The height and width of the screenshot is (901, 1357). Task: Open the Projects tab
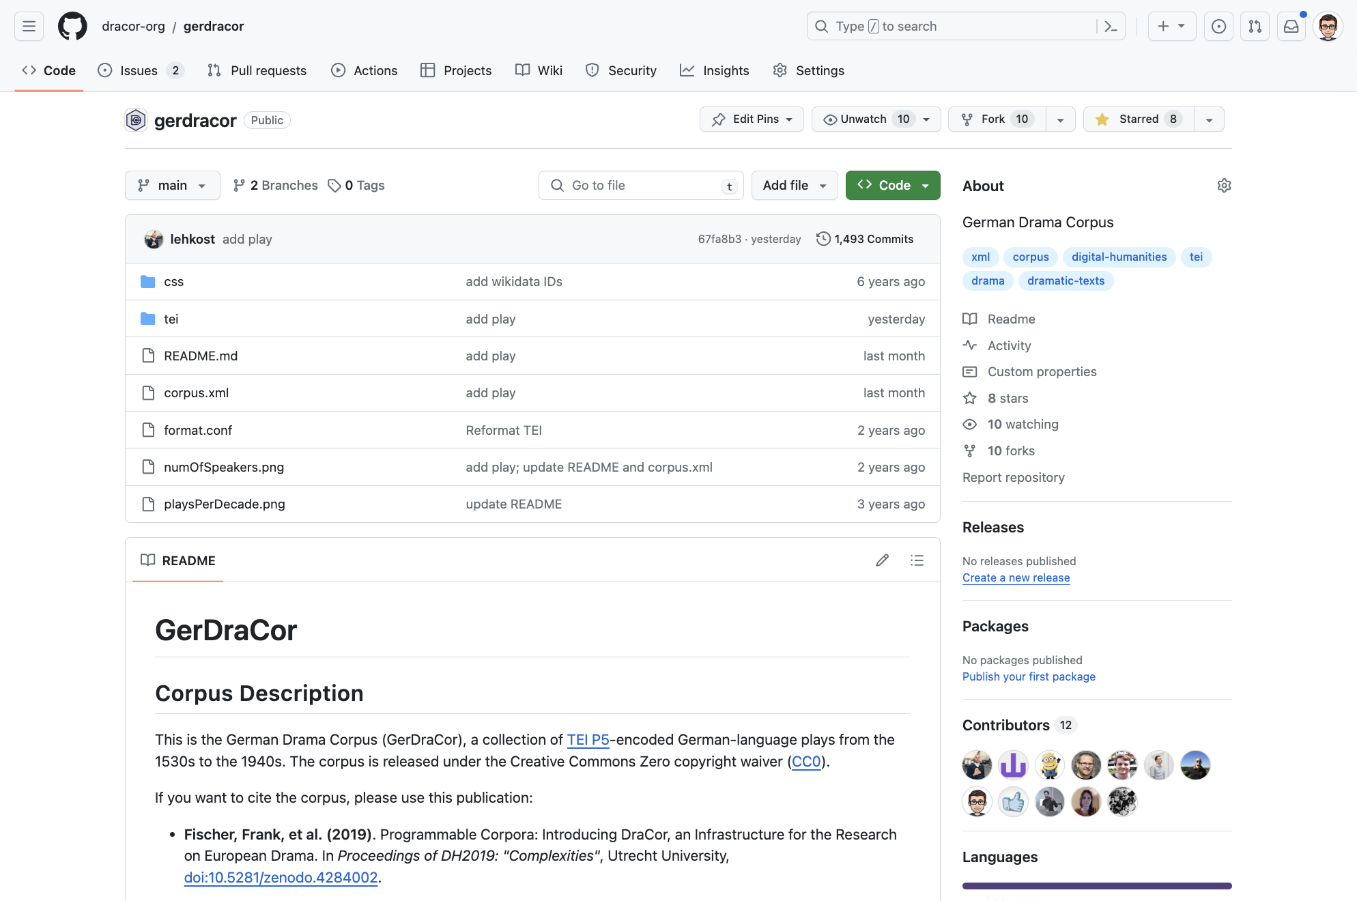click(456, 70)
